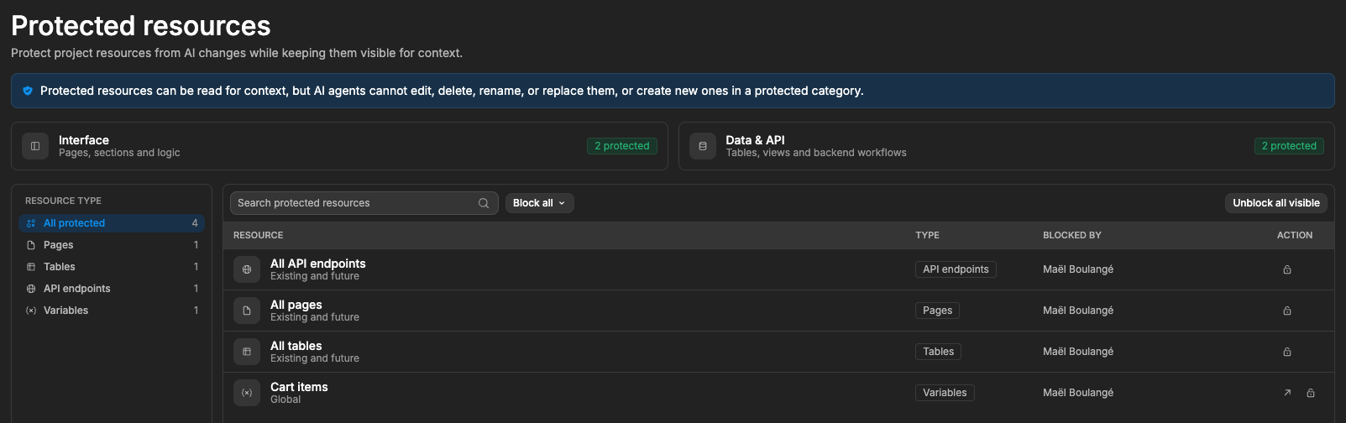Image resolution: width=1346 pixels, height=423 pixels.
Task: Click API endpoints globe icon in sidebar
Action: (x=31, y=289)
